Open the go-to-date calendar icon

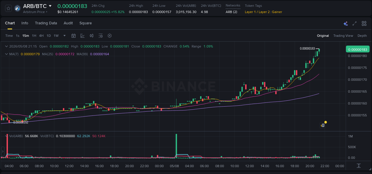[74, 36]
